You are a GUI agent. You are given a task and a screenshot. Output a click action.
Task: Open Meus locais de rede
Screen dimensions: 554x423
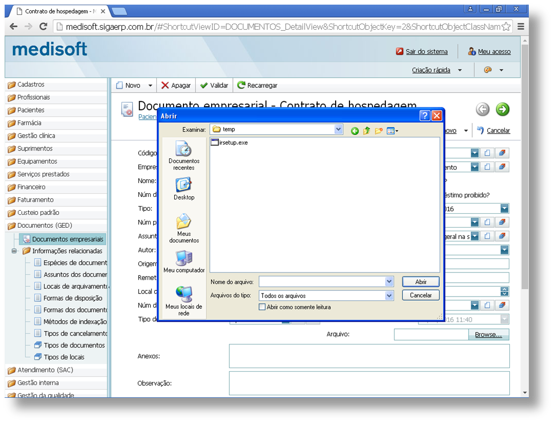coord(183,300)
